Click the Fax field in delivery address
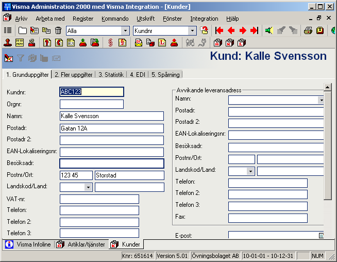This screenshot has width=337, height=262. (x=268, y=218)
